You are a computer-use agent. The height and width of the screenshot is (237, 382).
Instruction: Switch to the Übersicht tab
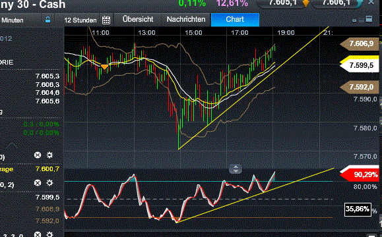click(x=138, y=20)
